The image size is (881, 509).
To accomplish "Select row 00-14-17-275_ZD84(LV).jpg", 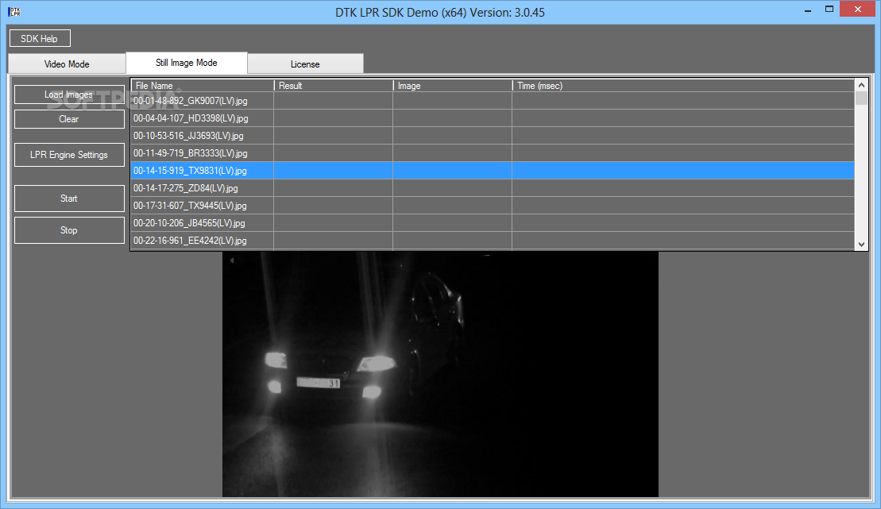I will (x=493, y=187).
